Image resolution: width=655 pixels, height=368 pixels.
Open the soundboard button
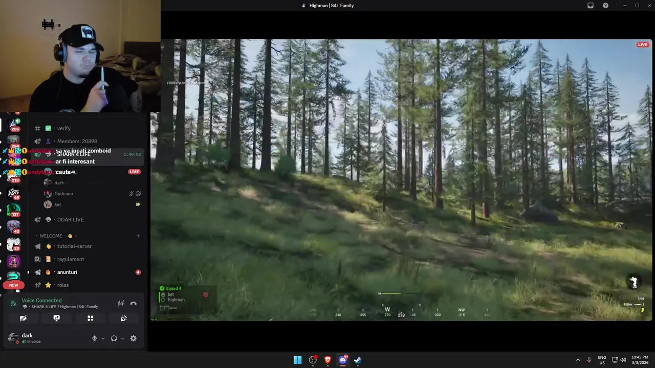tap(124, 318)
